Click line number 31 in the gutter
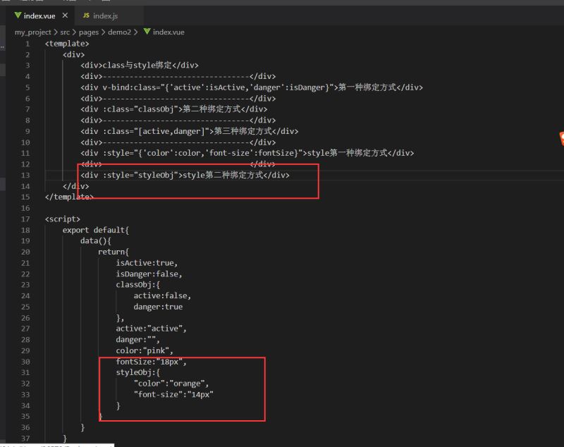The image size is (564, 447). (x=25, y=372)
